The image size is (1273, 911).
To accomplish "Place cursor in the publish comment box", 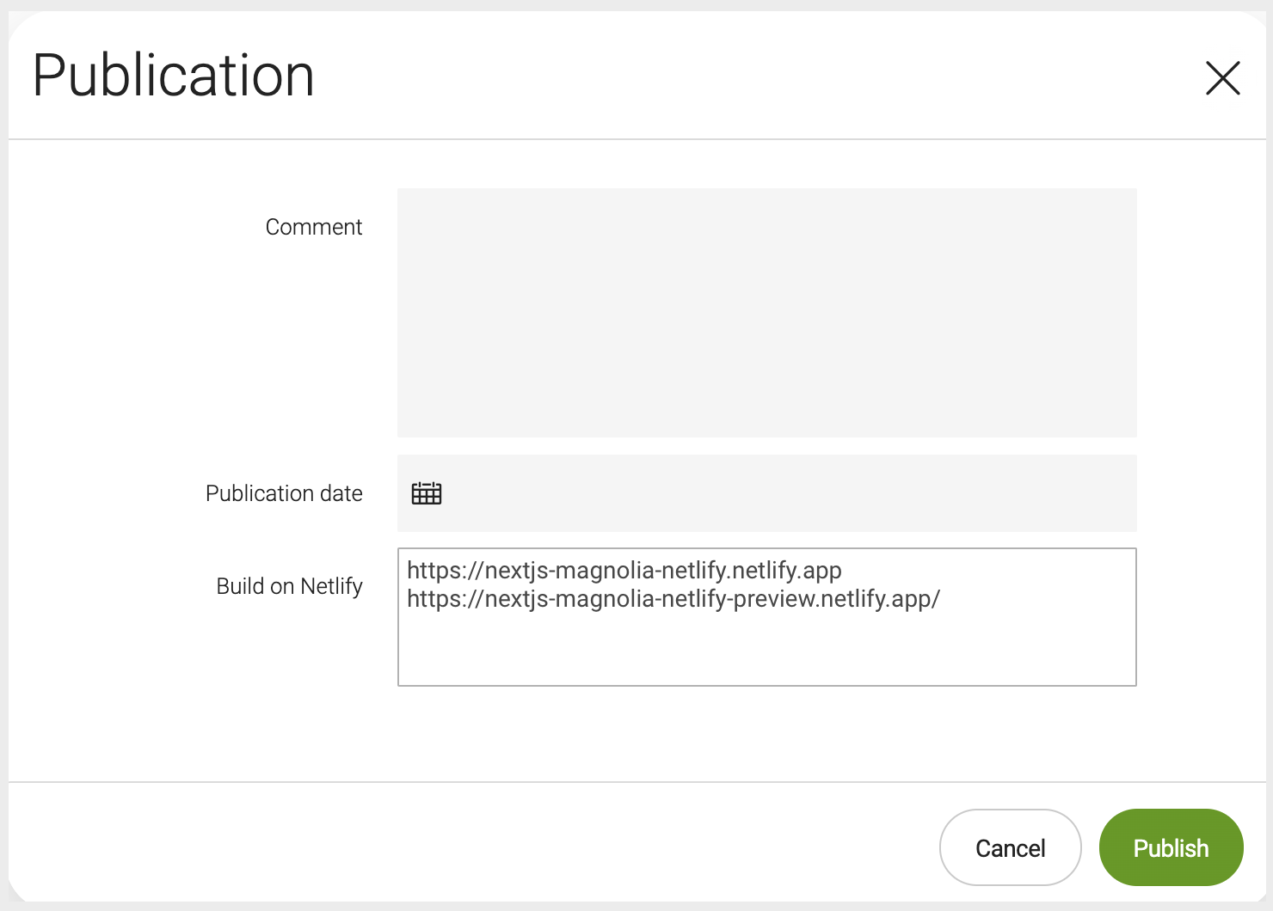I will coord(766,313).
